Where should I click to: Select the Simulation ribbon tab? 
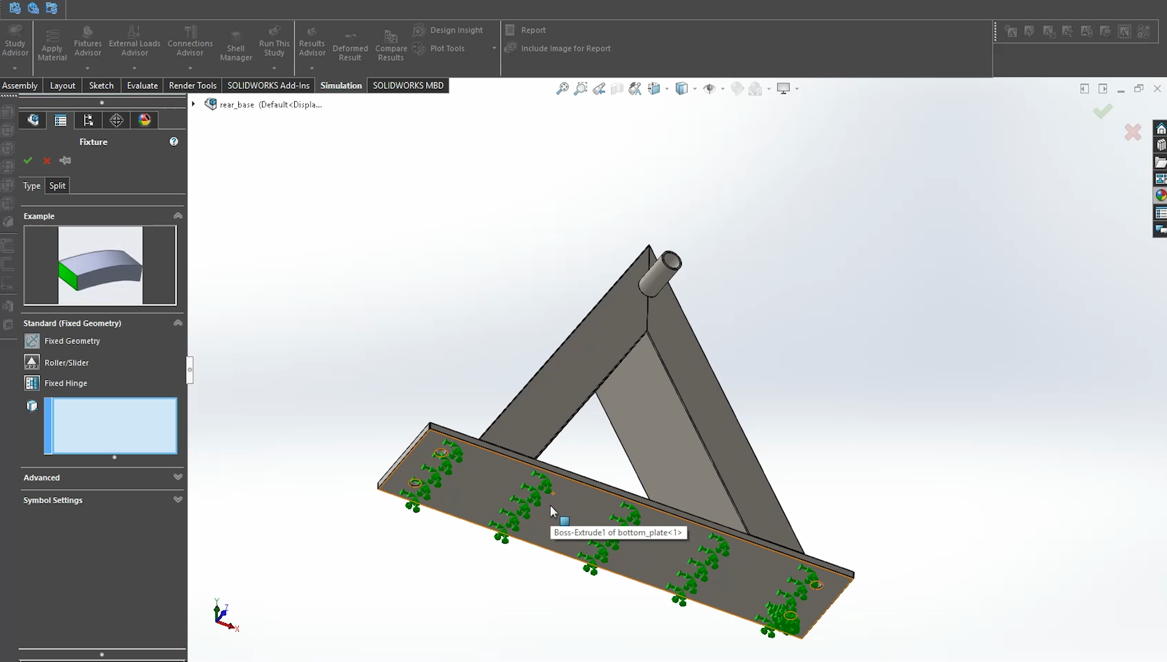(341, 86)
